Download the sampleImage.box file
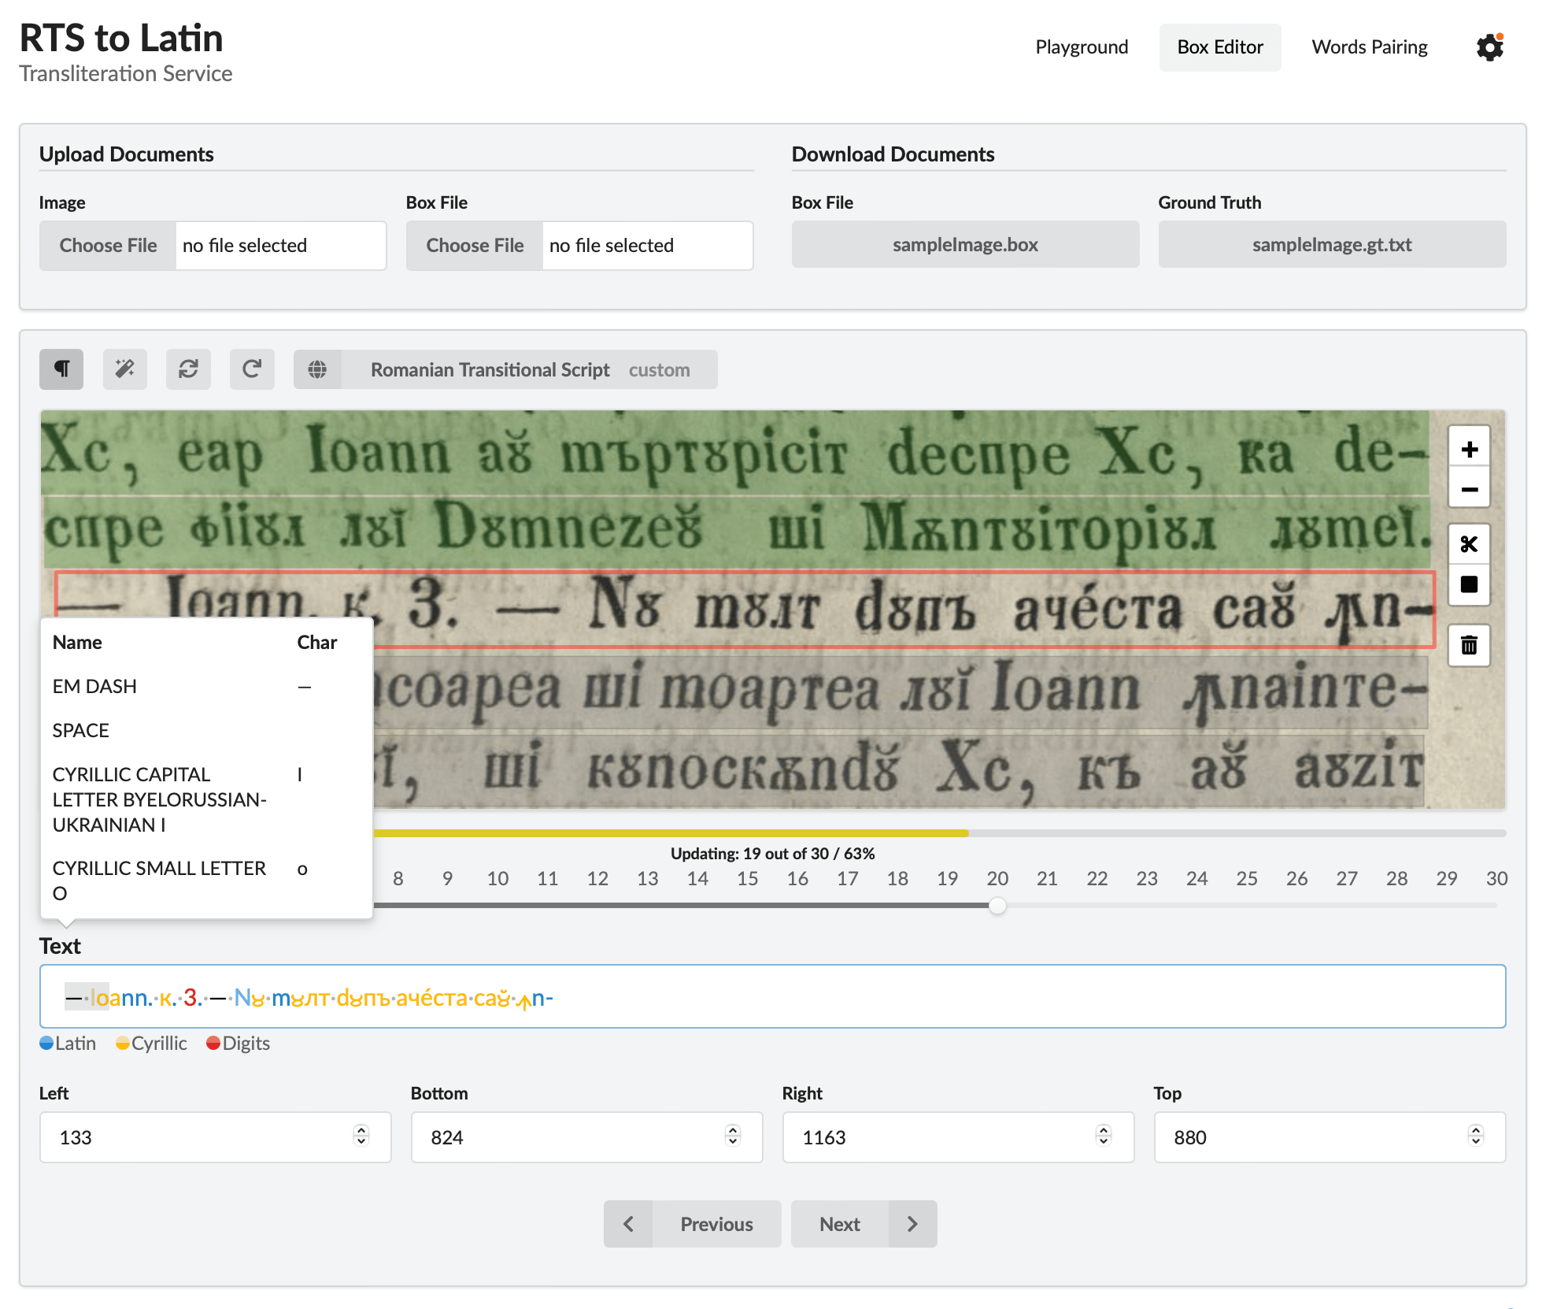The width and height of the screenshot is (1546, 1309). pyautogui.click(x=965, y=245)
